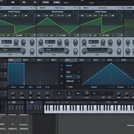Image resolution: width=134 pixels, height=134 pixels.
Task: Expand OSC C phase row dropdown arrow
Action: click(x=121, y=35)
